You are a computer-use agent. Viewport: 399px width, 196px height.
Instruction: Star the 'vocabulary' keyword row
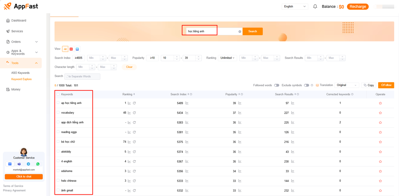380,113
